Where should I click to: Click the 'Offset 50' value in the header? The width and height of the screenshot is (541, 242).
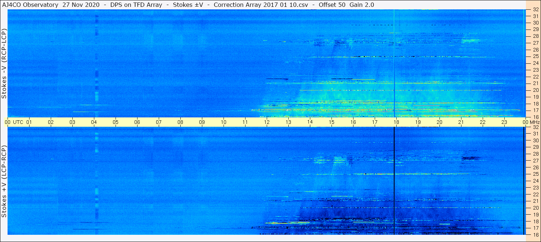(332, 5)
